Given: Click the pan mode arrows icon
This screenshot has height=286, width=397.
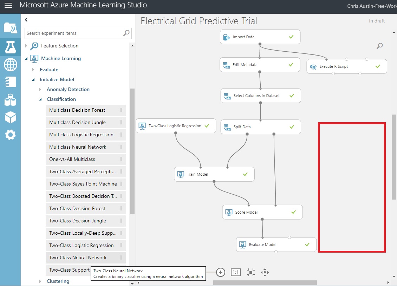Looking at the screenshot, I should coord(265,272).
